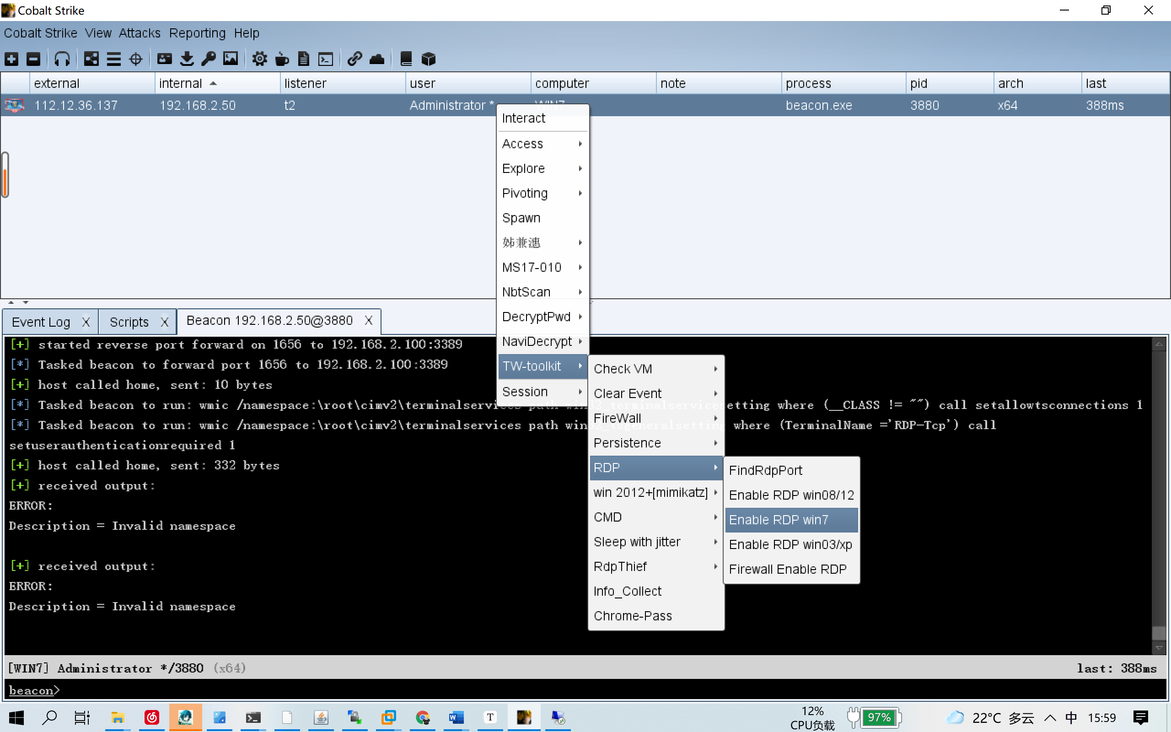Open the Info_Collect menu entry
This screenshot has width=1171, height=732.
click(655, 591)
